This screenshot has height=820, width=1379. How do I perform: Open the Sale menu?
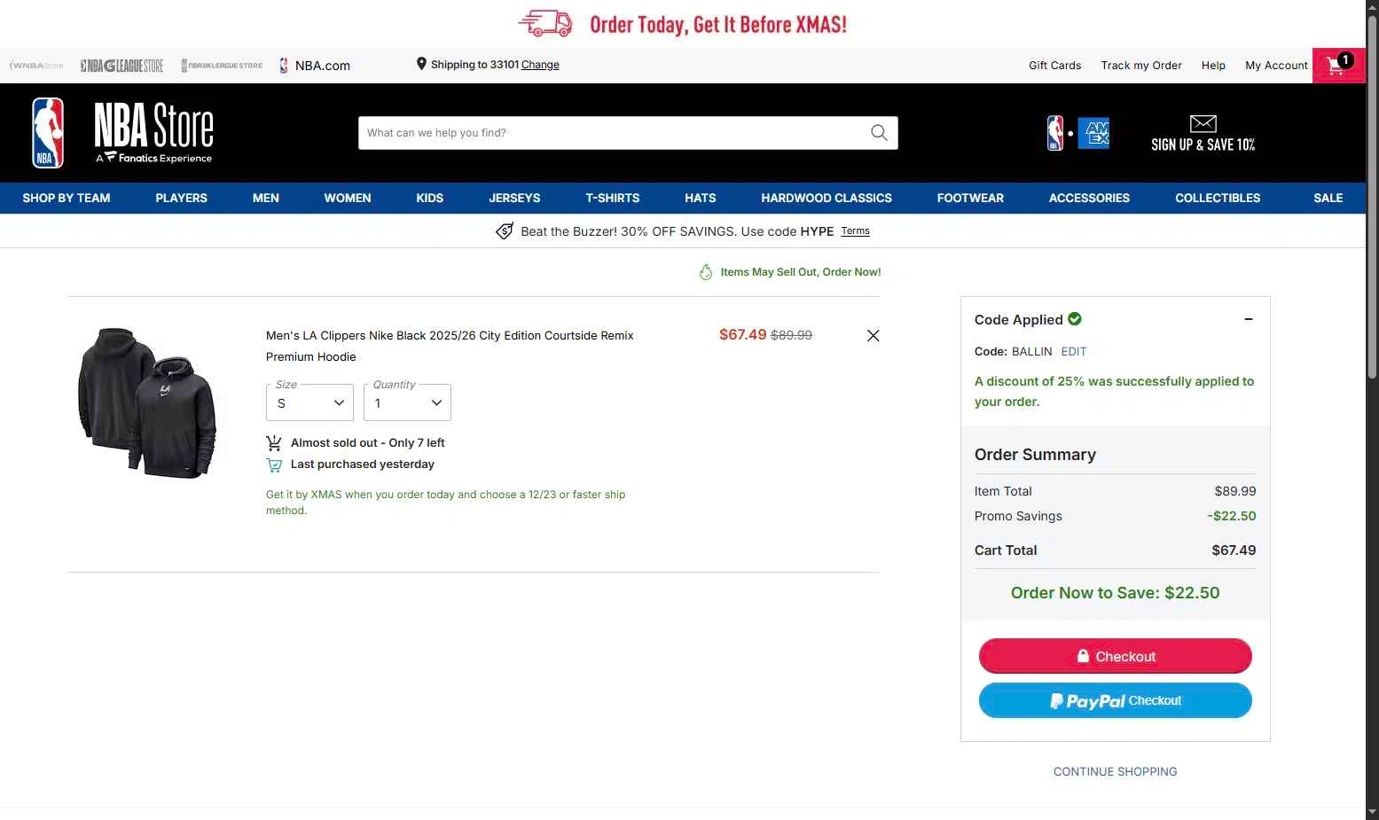tap(1328, 198)
